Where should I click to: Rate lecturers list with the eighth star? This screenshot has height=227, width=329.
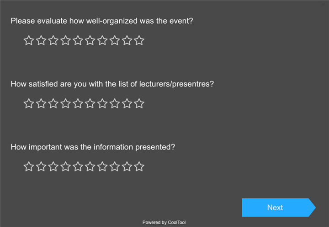pos(115,103)
